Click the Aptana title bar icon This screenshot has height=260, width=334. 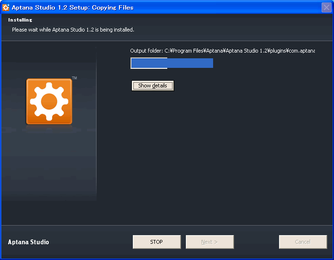point(6,8)
